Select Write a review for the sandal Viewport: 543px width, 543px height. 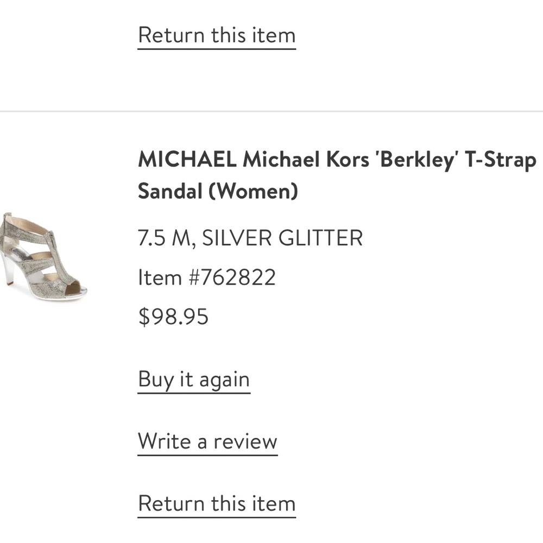click(207, 441)
